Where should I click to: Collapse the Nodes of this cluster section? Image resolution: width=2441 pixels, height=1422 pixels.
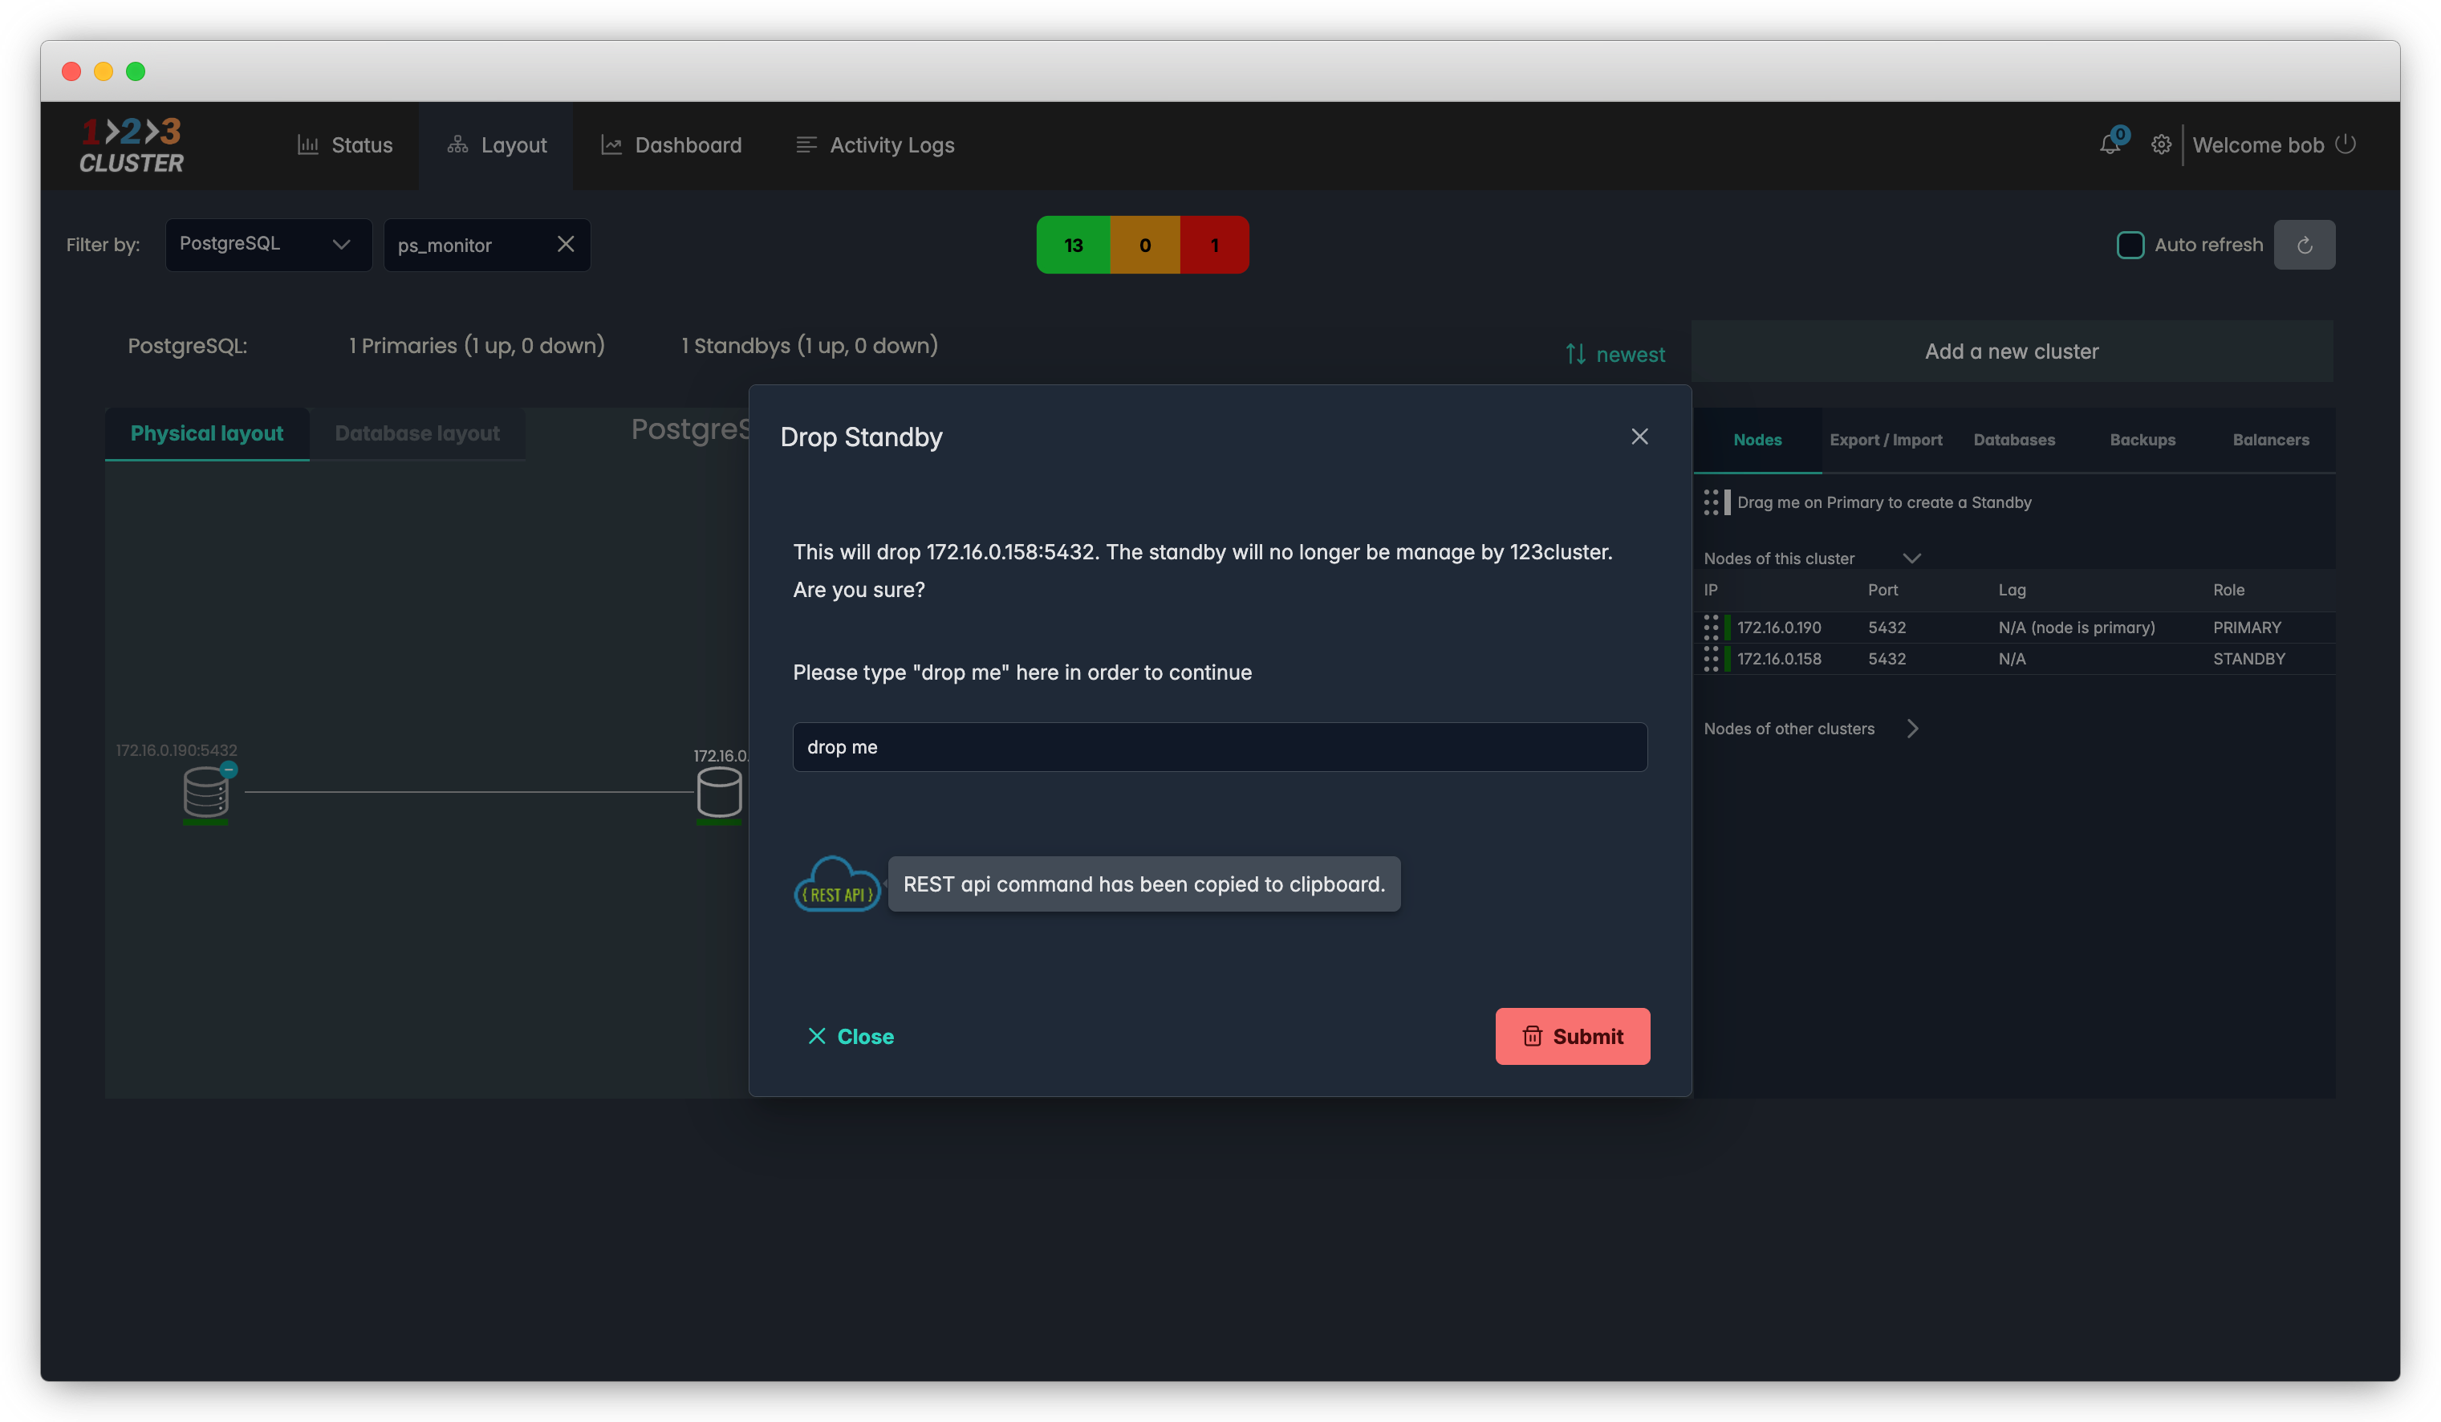coord(1911,558)
